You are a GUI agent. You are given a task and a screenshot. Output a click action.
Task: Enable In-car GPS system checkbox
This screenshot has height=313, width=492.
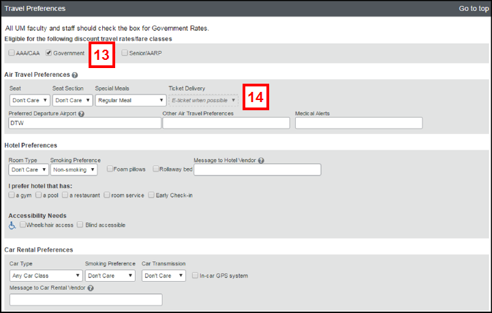point(196,276)
